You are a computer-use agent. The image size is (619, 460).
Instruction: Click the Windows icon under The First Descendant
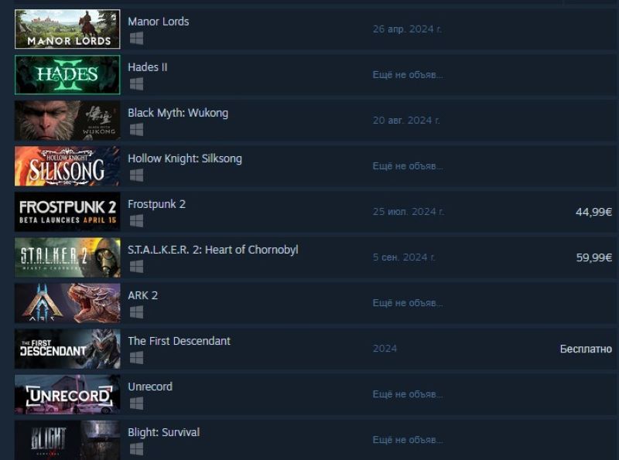[x=136, y=358]
